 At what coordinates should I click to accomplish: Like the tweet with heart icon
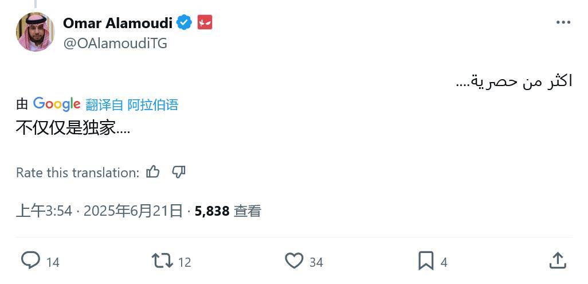(294, 261)
